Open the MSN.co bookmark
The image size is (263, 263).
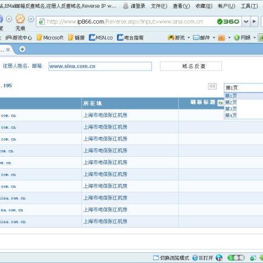(x=101, y=37)
